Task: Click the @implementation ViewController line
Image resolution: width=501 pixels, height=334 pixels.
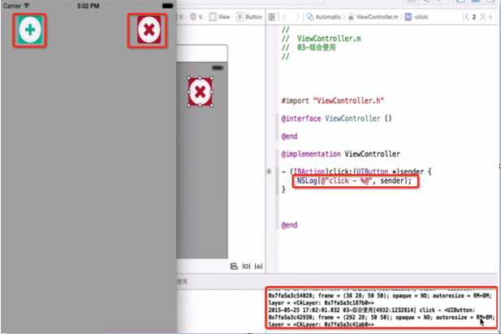Action: click(340, 154)
